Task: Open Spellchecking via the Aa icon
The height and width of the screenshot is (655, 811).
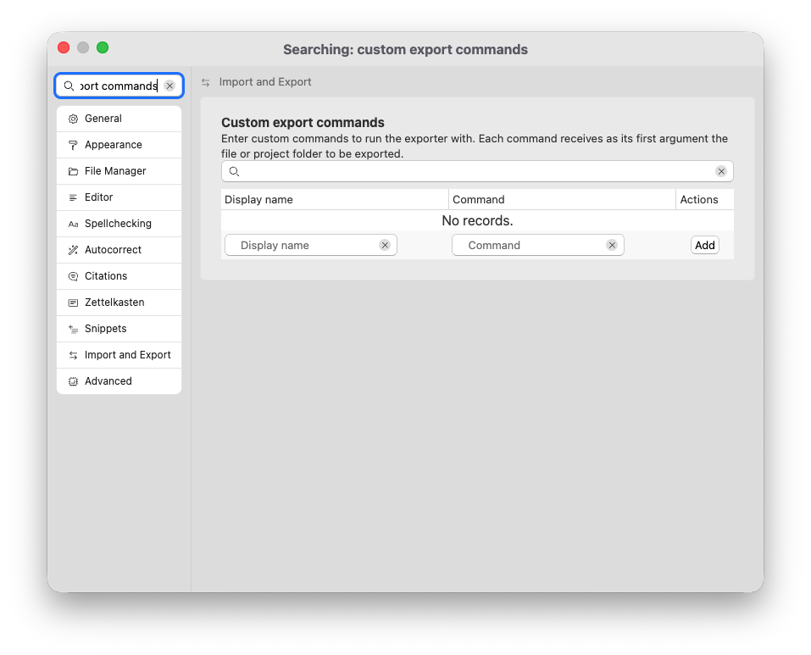Action: (x=73, y=224)
